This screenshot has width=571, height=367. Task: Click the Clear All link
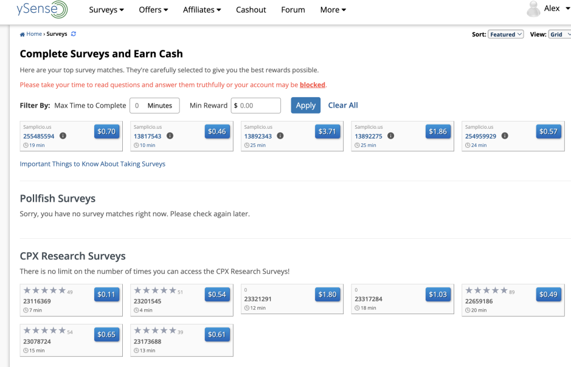pyautogui.click(x=343, y=105)
